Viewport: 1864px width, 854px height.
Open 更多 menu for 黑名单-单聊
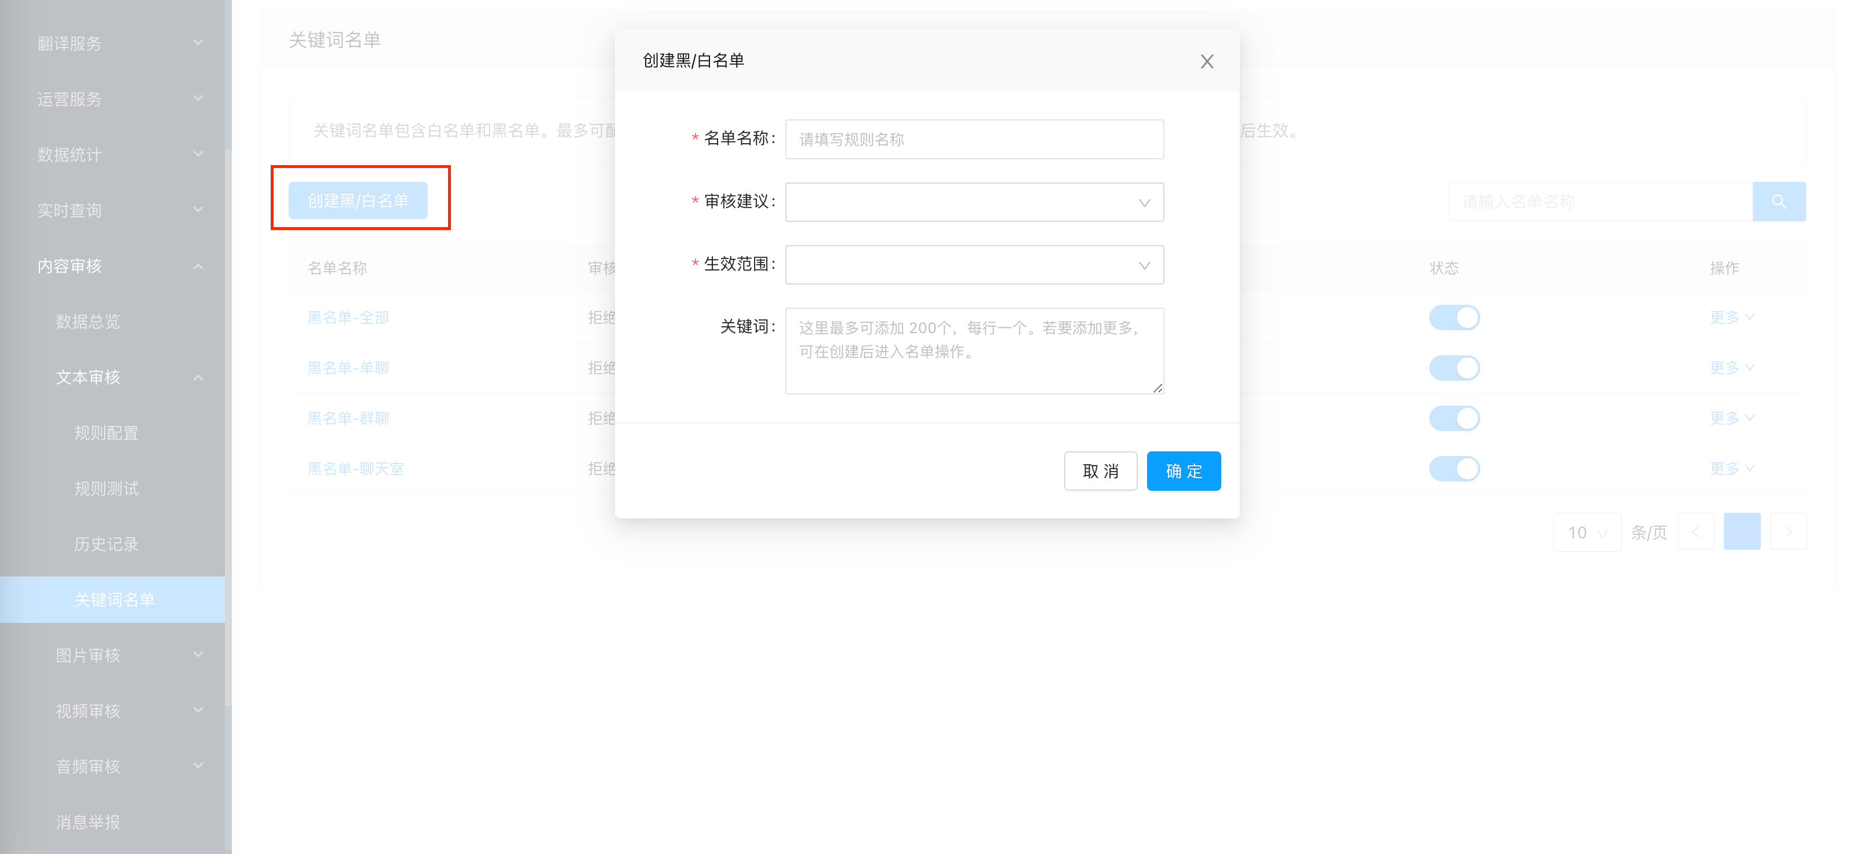[1732, 367]
